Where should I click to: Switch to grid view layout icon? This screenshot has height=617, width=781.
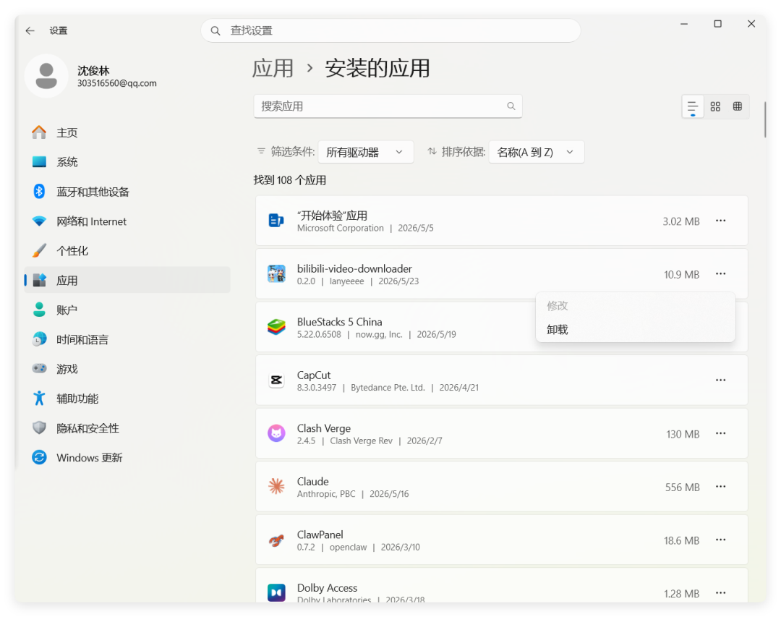[715, 106]
